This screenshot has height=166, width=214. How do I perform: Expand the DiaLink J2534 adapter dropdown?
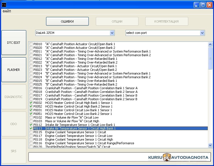click(112, 33)
